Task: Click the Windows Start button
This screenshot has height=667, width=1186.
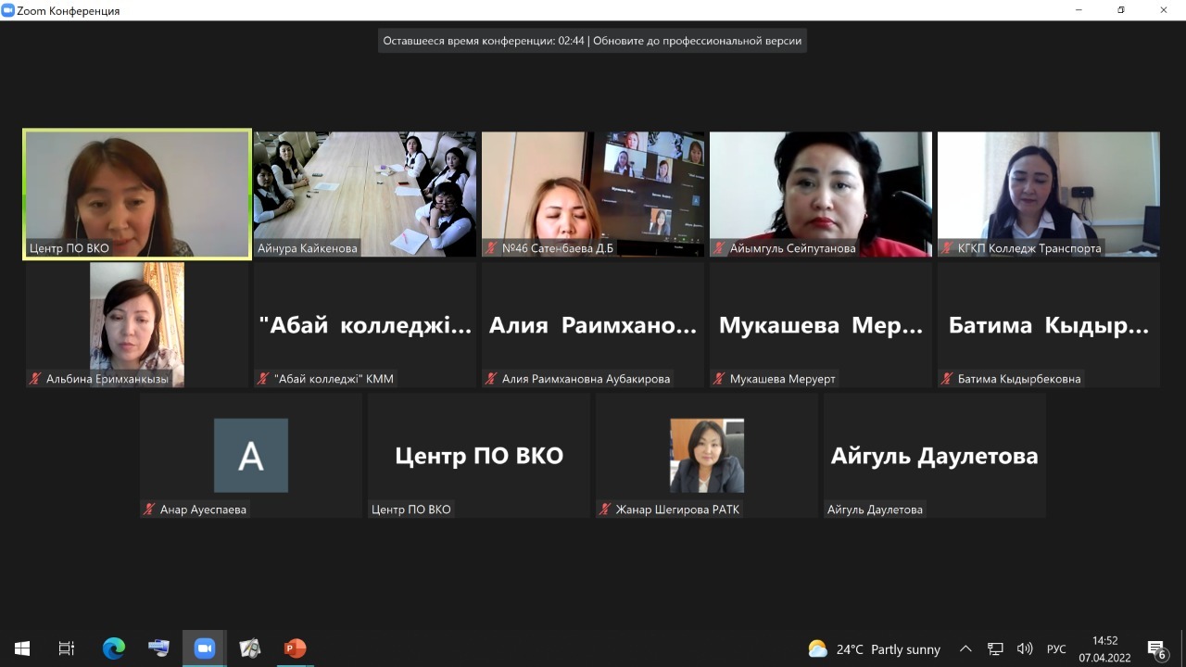Action: coord(22,648)
